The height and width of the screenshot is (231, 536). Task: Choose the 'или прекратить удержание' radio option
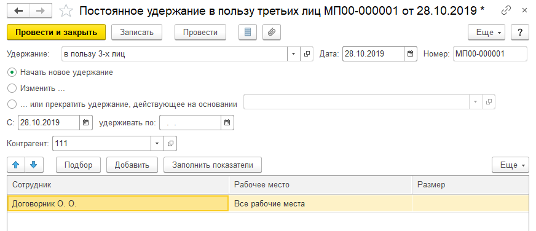pyautogui.click(x=12, y=104)
